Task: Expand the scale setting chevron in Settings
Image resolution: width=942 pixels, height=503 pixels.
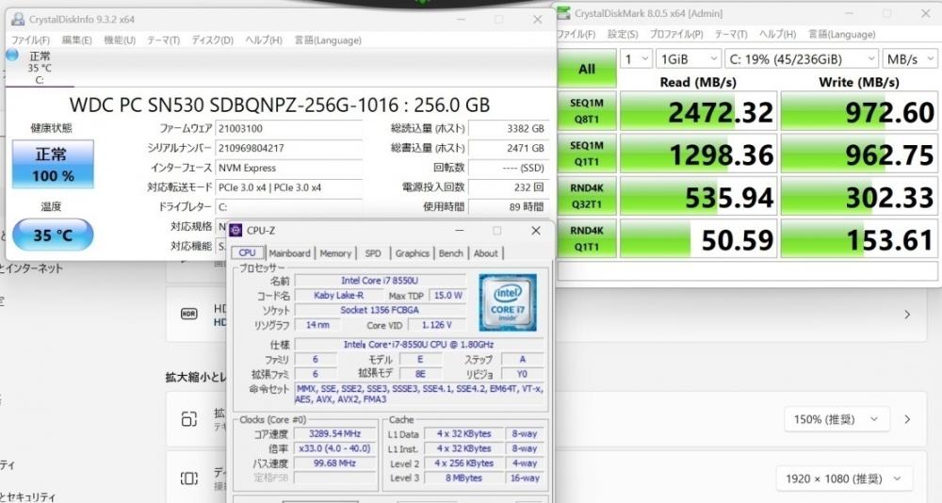Action: pyautogui.click(x=908, y=419)
